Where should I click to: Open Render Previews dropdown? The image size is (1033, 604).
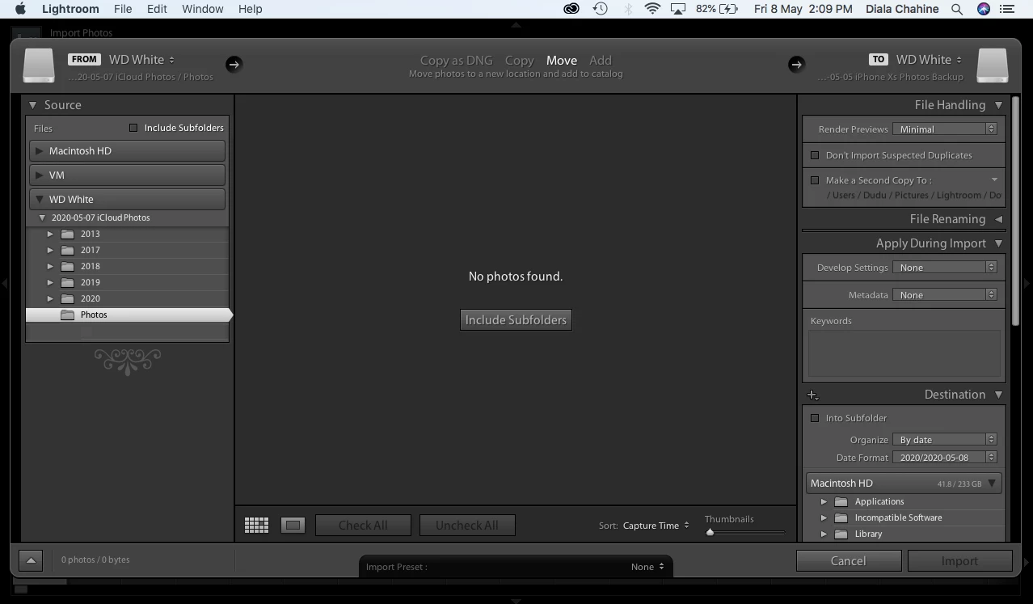coord(945,129)
